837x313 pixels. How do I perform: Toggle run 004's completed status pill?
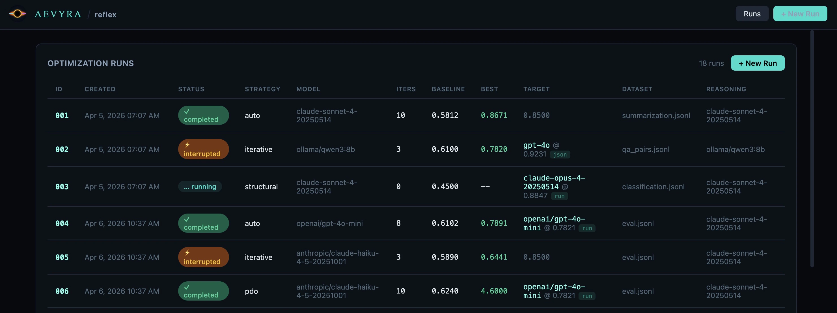click(203, 223)
